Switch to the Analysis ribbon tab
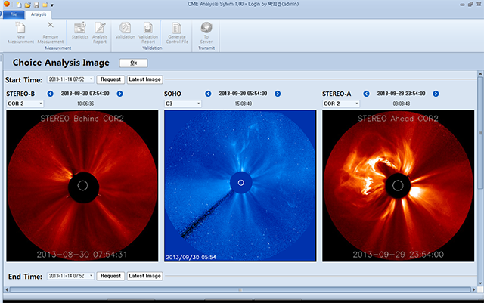 pos(39,14)
